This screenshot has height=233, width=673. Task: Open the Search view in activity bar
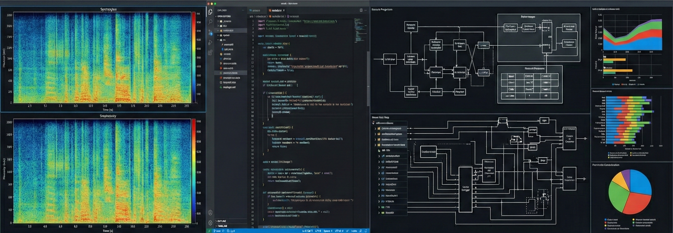pos(210,22)
